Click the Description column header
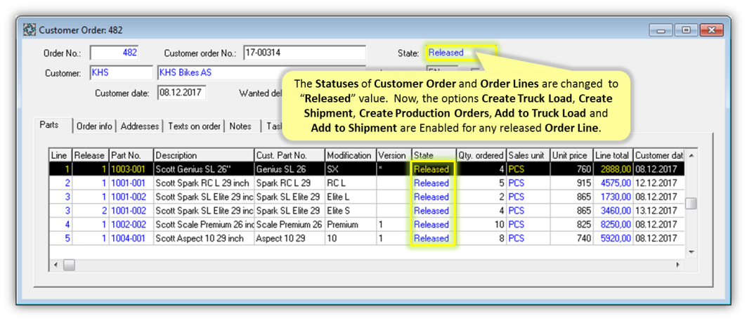 pos(204,155)
